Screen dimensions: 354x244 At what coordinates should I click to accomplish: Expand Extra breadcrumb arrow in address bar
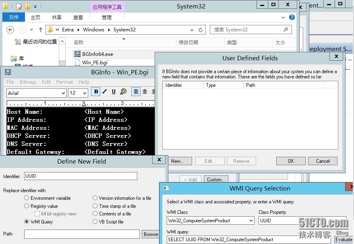(78, 30)
